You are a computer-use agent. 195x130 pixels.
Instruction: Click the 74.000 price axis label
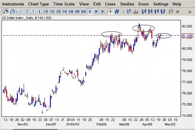187,116
